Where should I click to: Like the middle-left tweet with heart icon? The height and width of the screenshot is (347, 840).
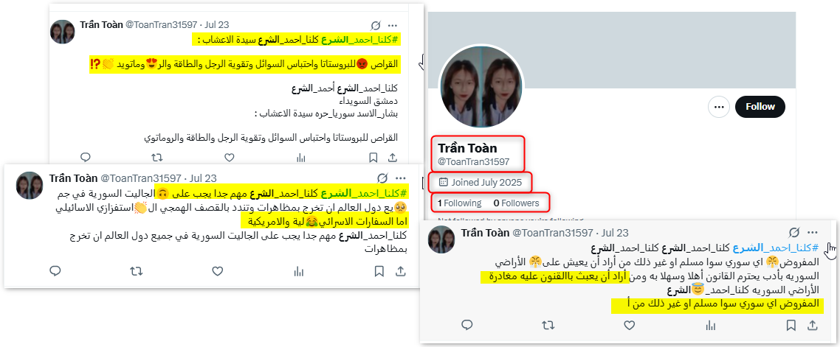(217, 271)
